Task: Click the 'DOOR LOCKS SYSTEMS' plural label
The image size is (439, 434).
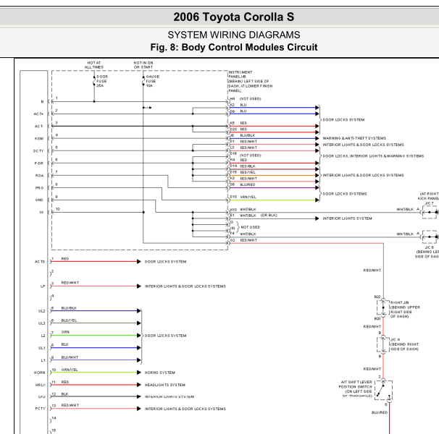Action: point(345,194)
